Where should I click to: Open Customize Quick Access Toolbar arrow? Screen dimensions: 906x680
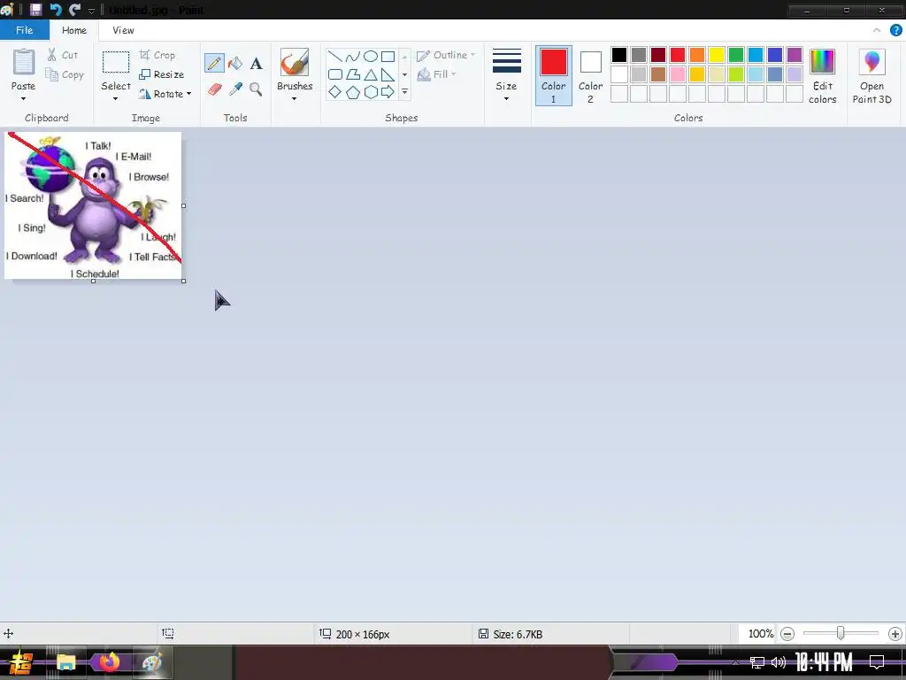(91, 11)
